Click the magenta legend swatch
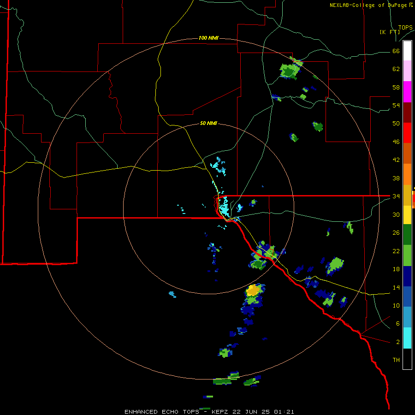This screenshot has height=415, width=415. pyautogui.click(x=407, y=92)
